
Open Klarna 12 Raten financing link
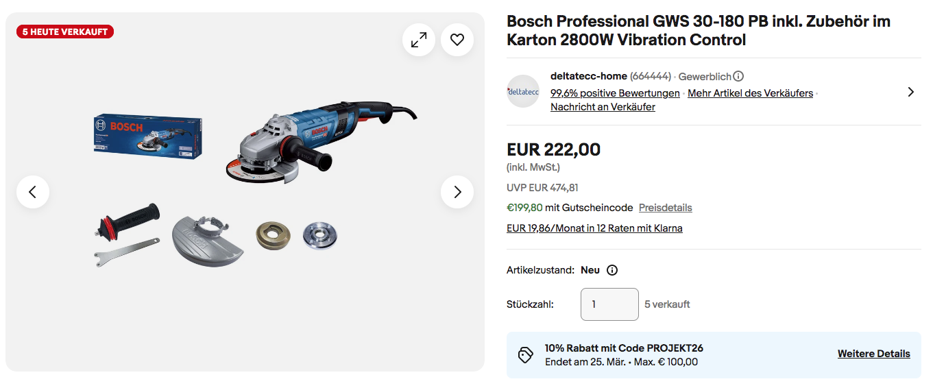[x=594, y=228]
